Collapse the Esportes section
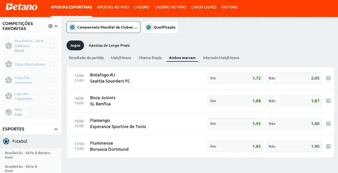338x173 pixels. tap(56, 129)
